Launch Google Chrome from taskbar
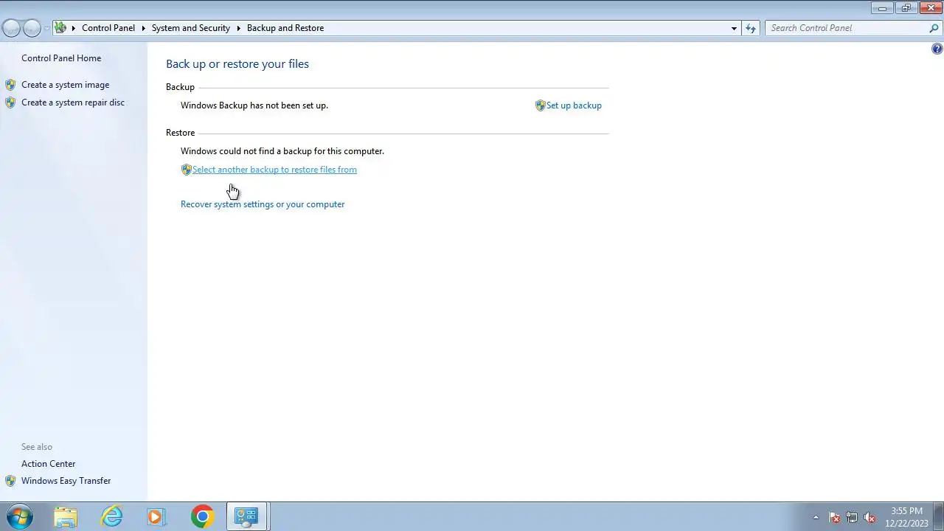944x531 pixels. coord(202,517)
